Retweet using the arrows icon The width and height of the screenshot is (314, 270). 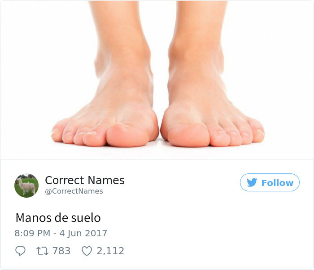click(42, 251)
